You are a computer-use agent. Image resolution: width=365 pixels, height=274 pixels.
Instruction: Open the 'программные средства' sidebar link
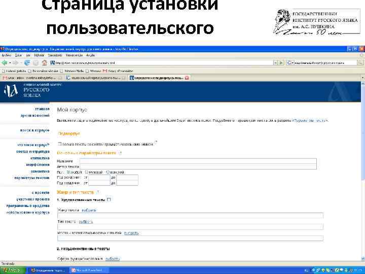(x=28, y=205)
